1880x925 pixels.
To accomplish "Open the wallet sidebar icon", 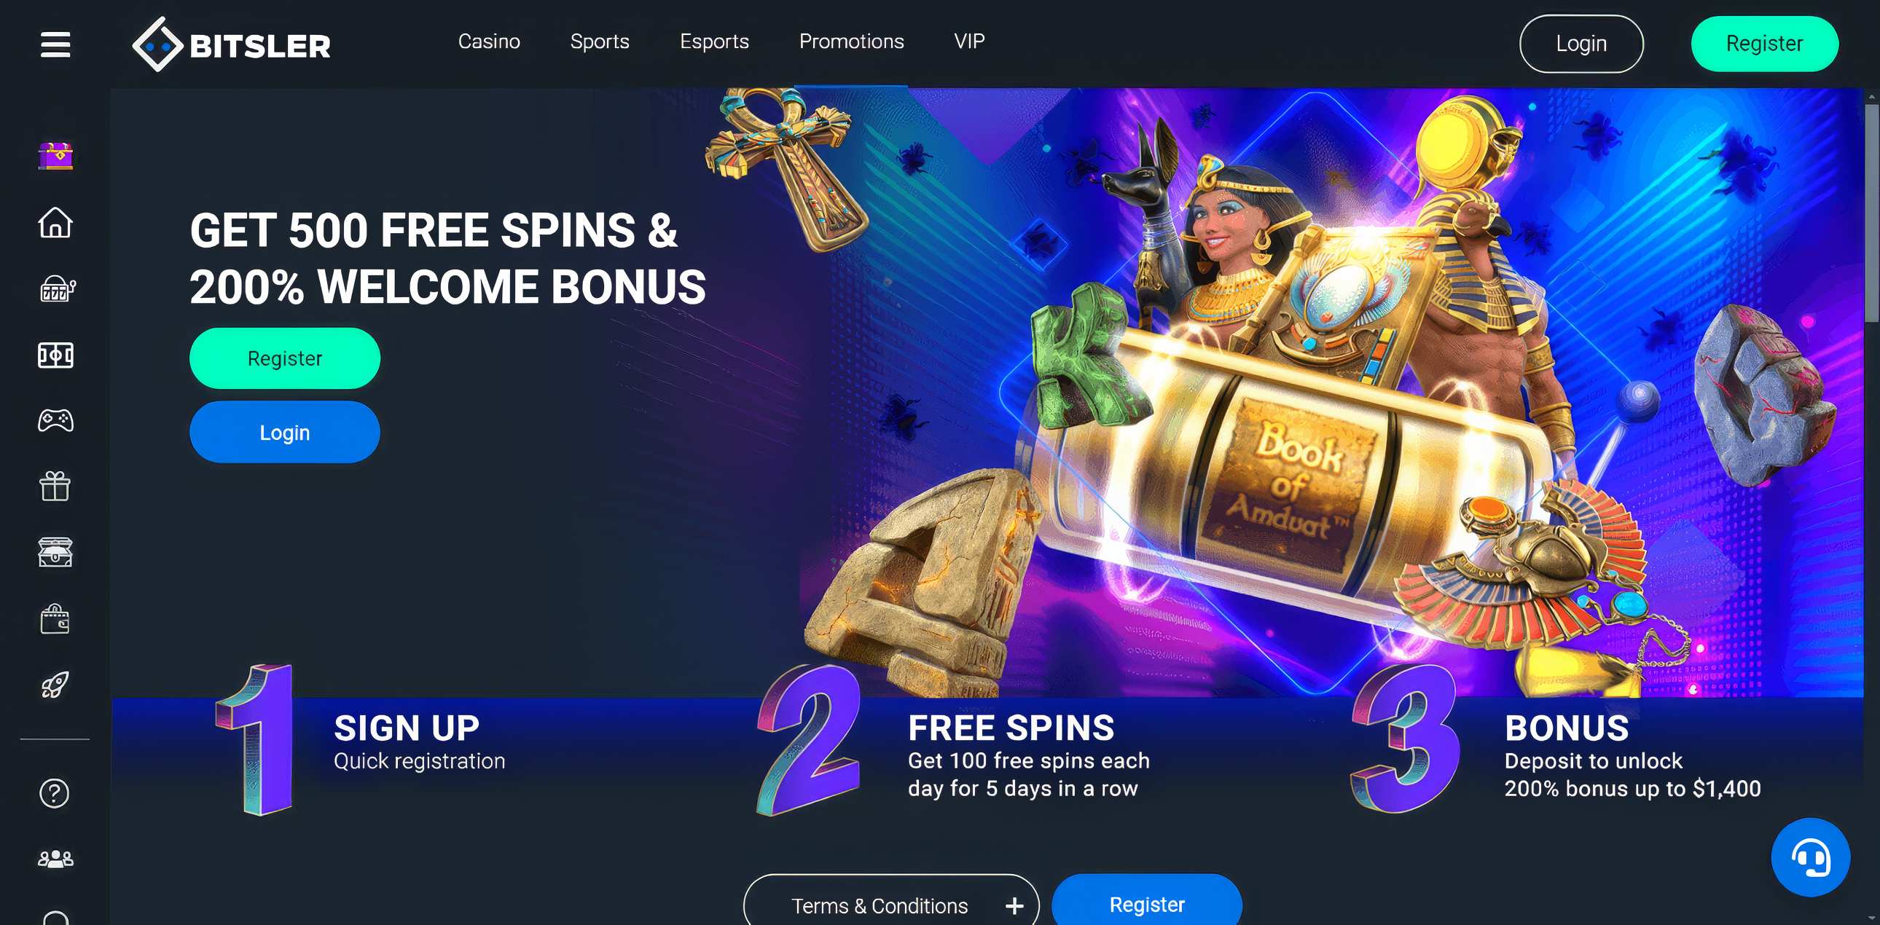I will pyautogui.click(x=55, y=619).
